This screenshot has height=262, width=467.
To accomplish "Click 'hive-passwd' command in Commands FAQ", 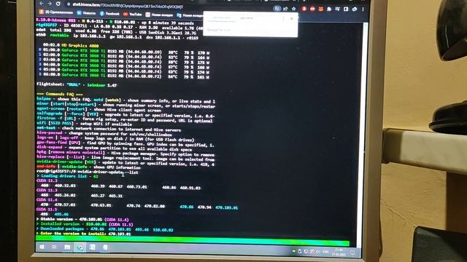I will [x=50, y=132].
